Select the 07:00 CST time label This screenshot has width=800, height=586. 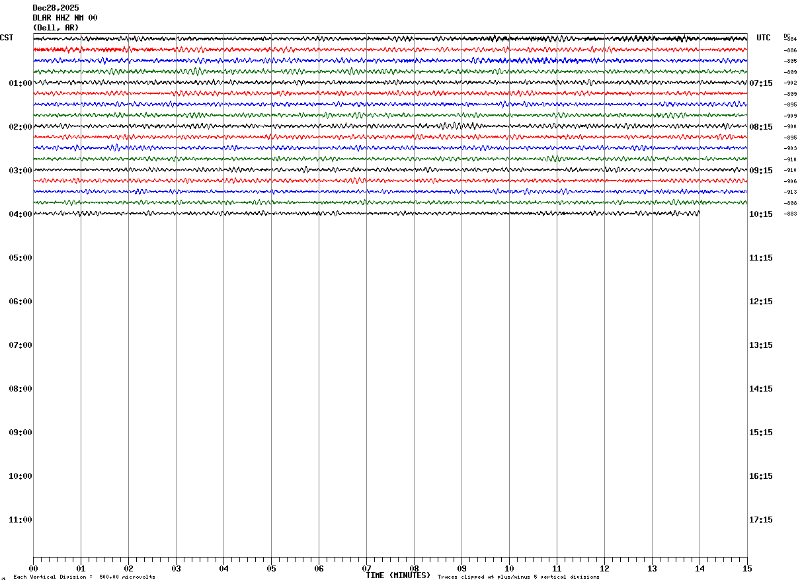pyautogui.click(x=20, y=345)
